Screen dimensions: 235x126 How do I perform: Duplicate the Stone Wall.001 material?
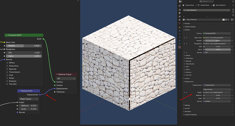coord(226,20)
